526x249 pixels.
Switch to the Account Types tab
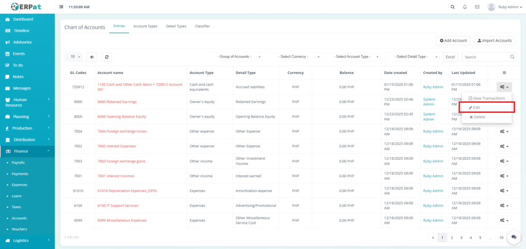[x=145, y=26]
